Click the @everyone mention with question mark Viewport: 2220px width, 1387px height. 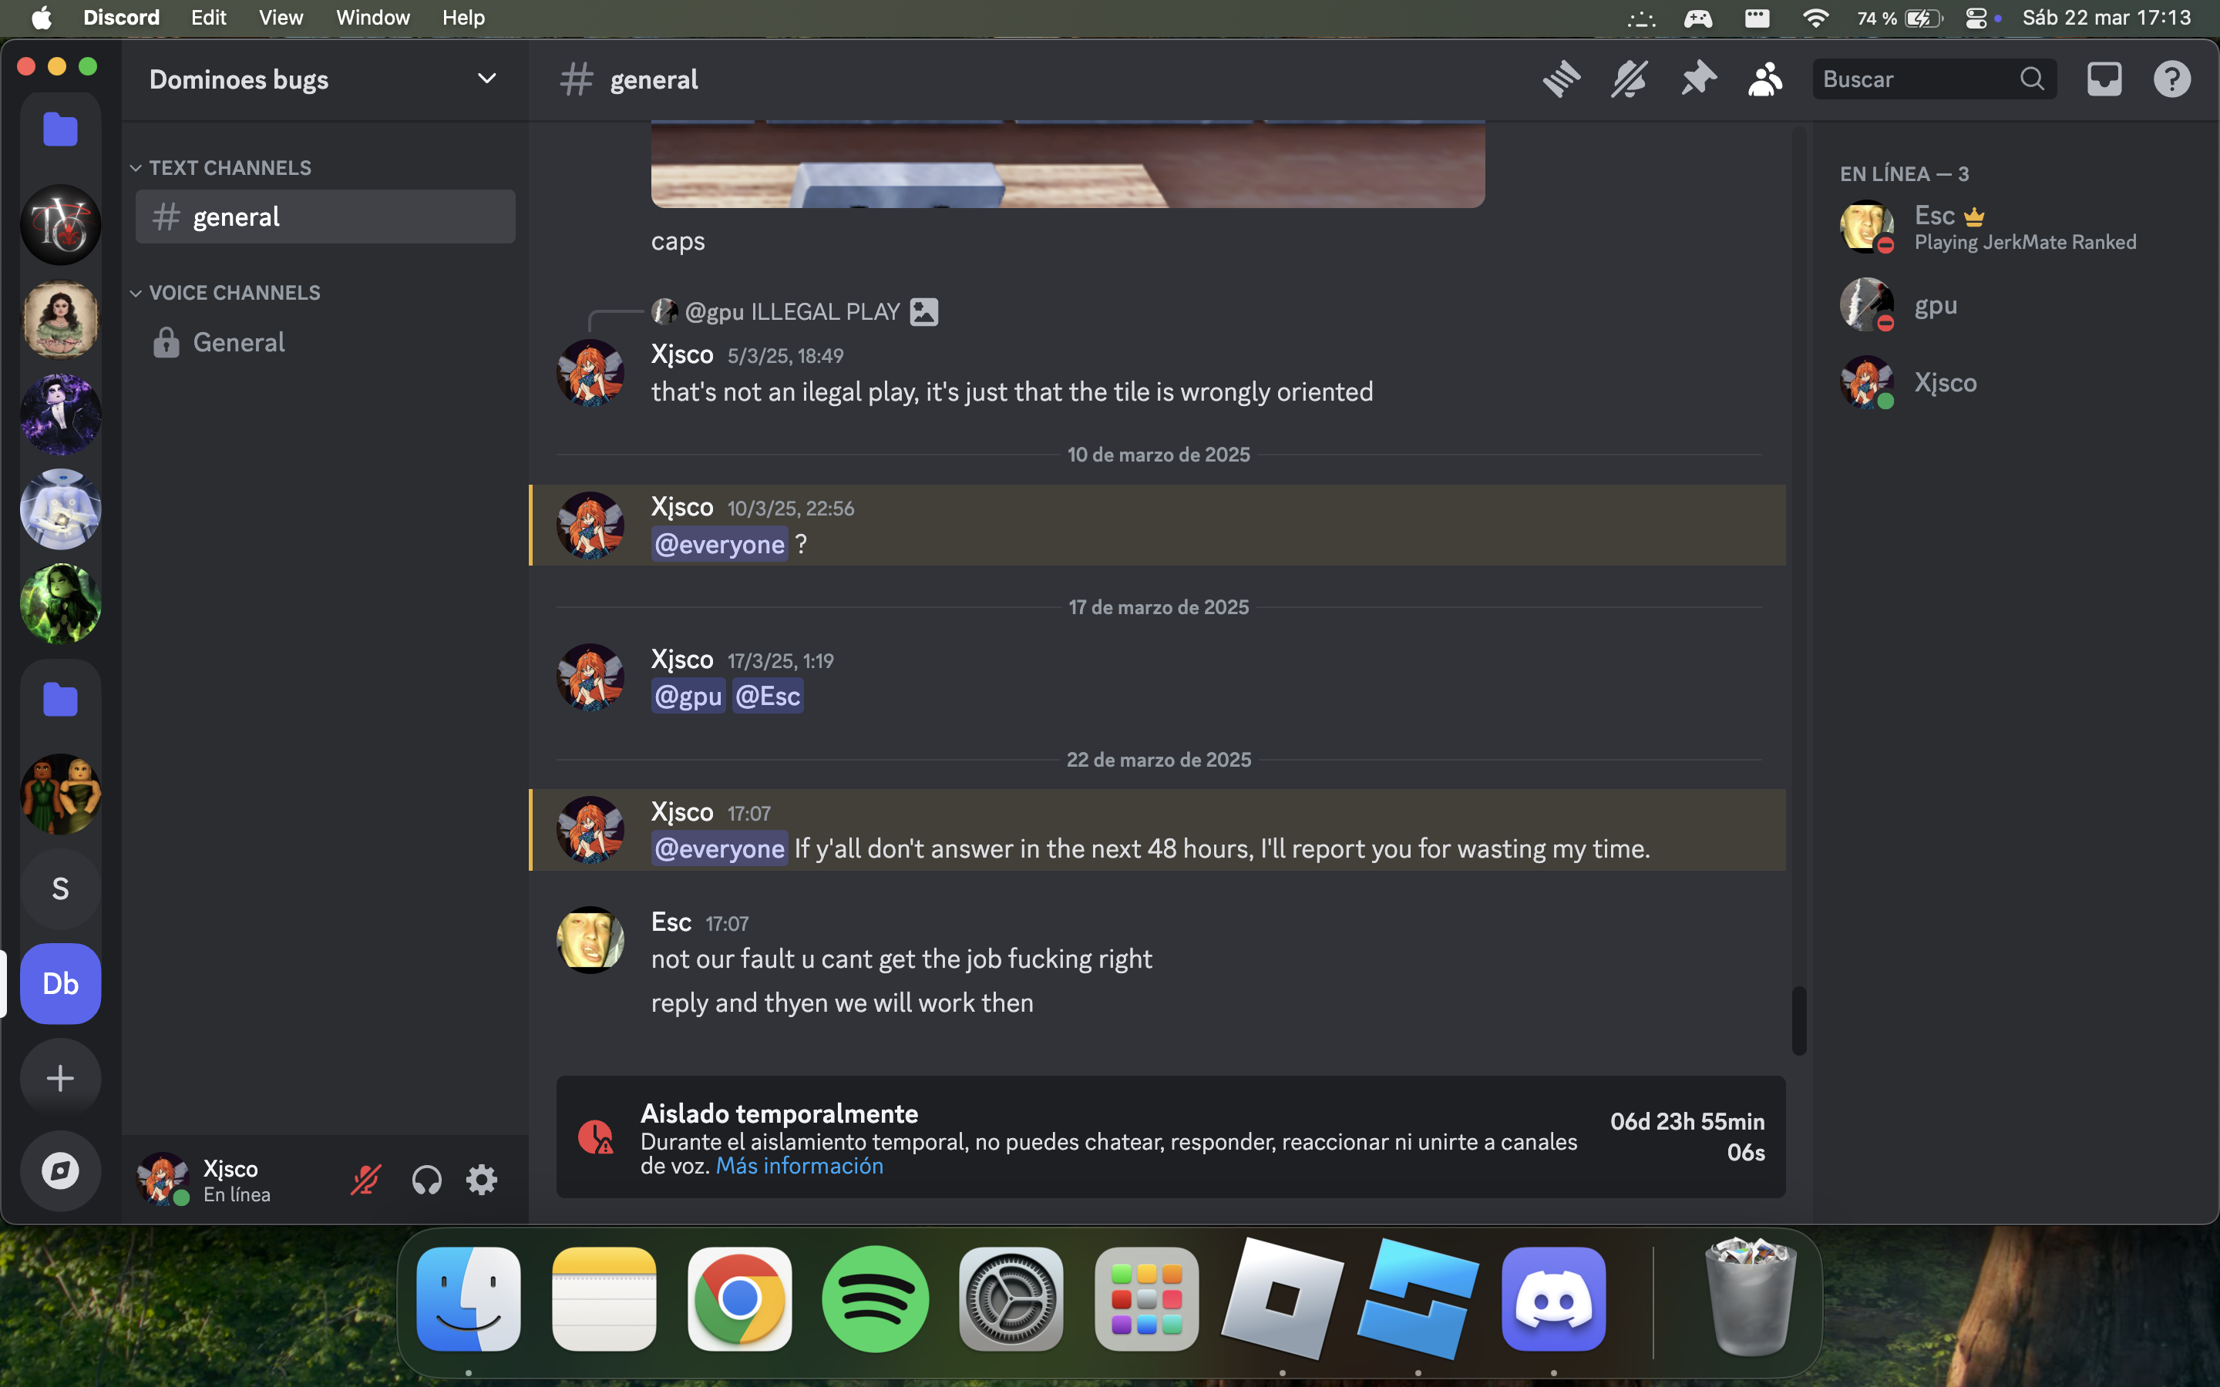coord(719,544)
